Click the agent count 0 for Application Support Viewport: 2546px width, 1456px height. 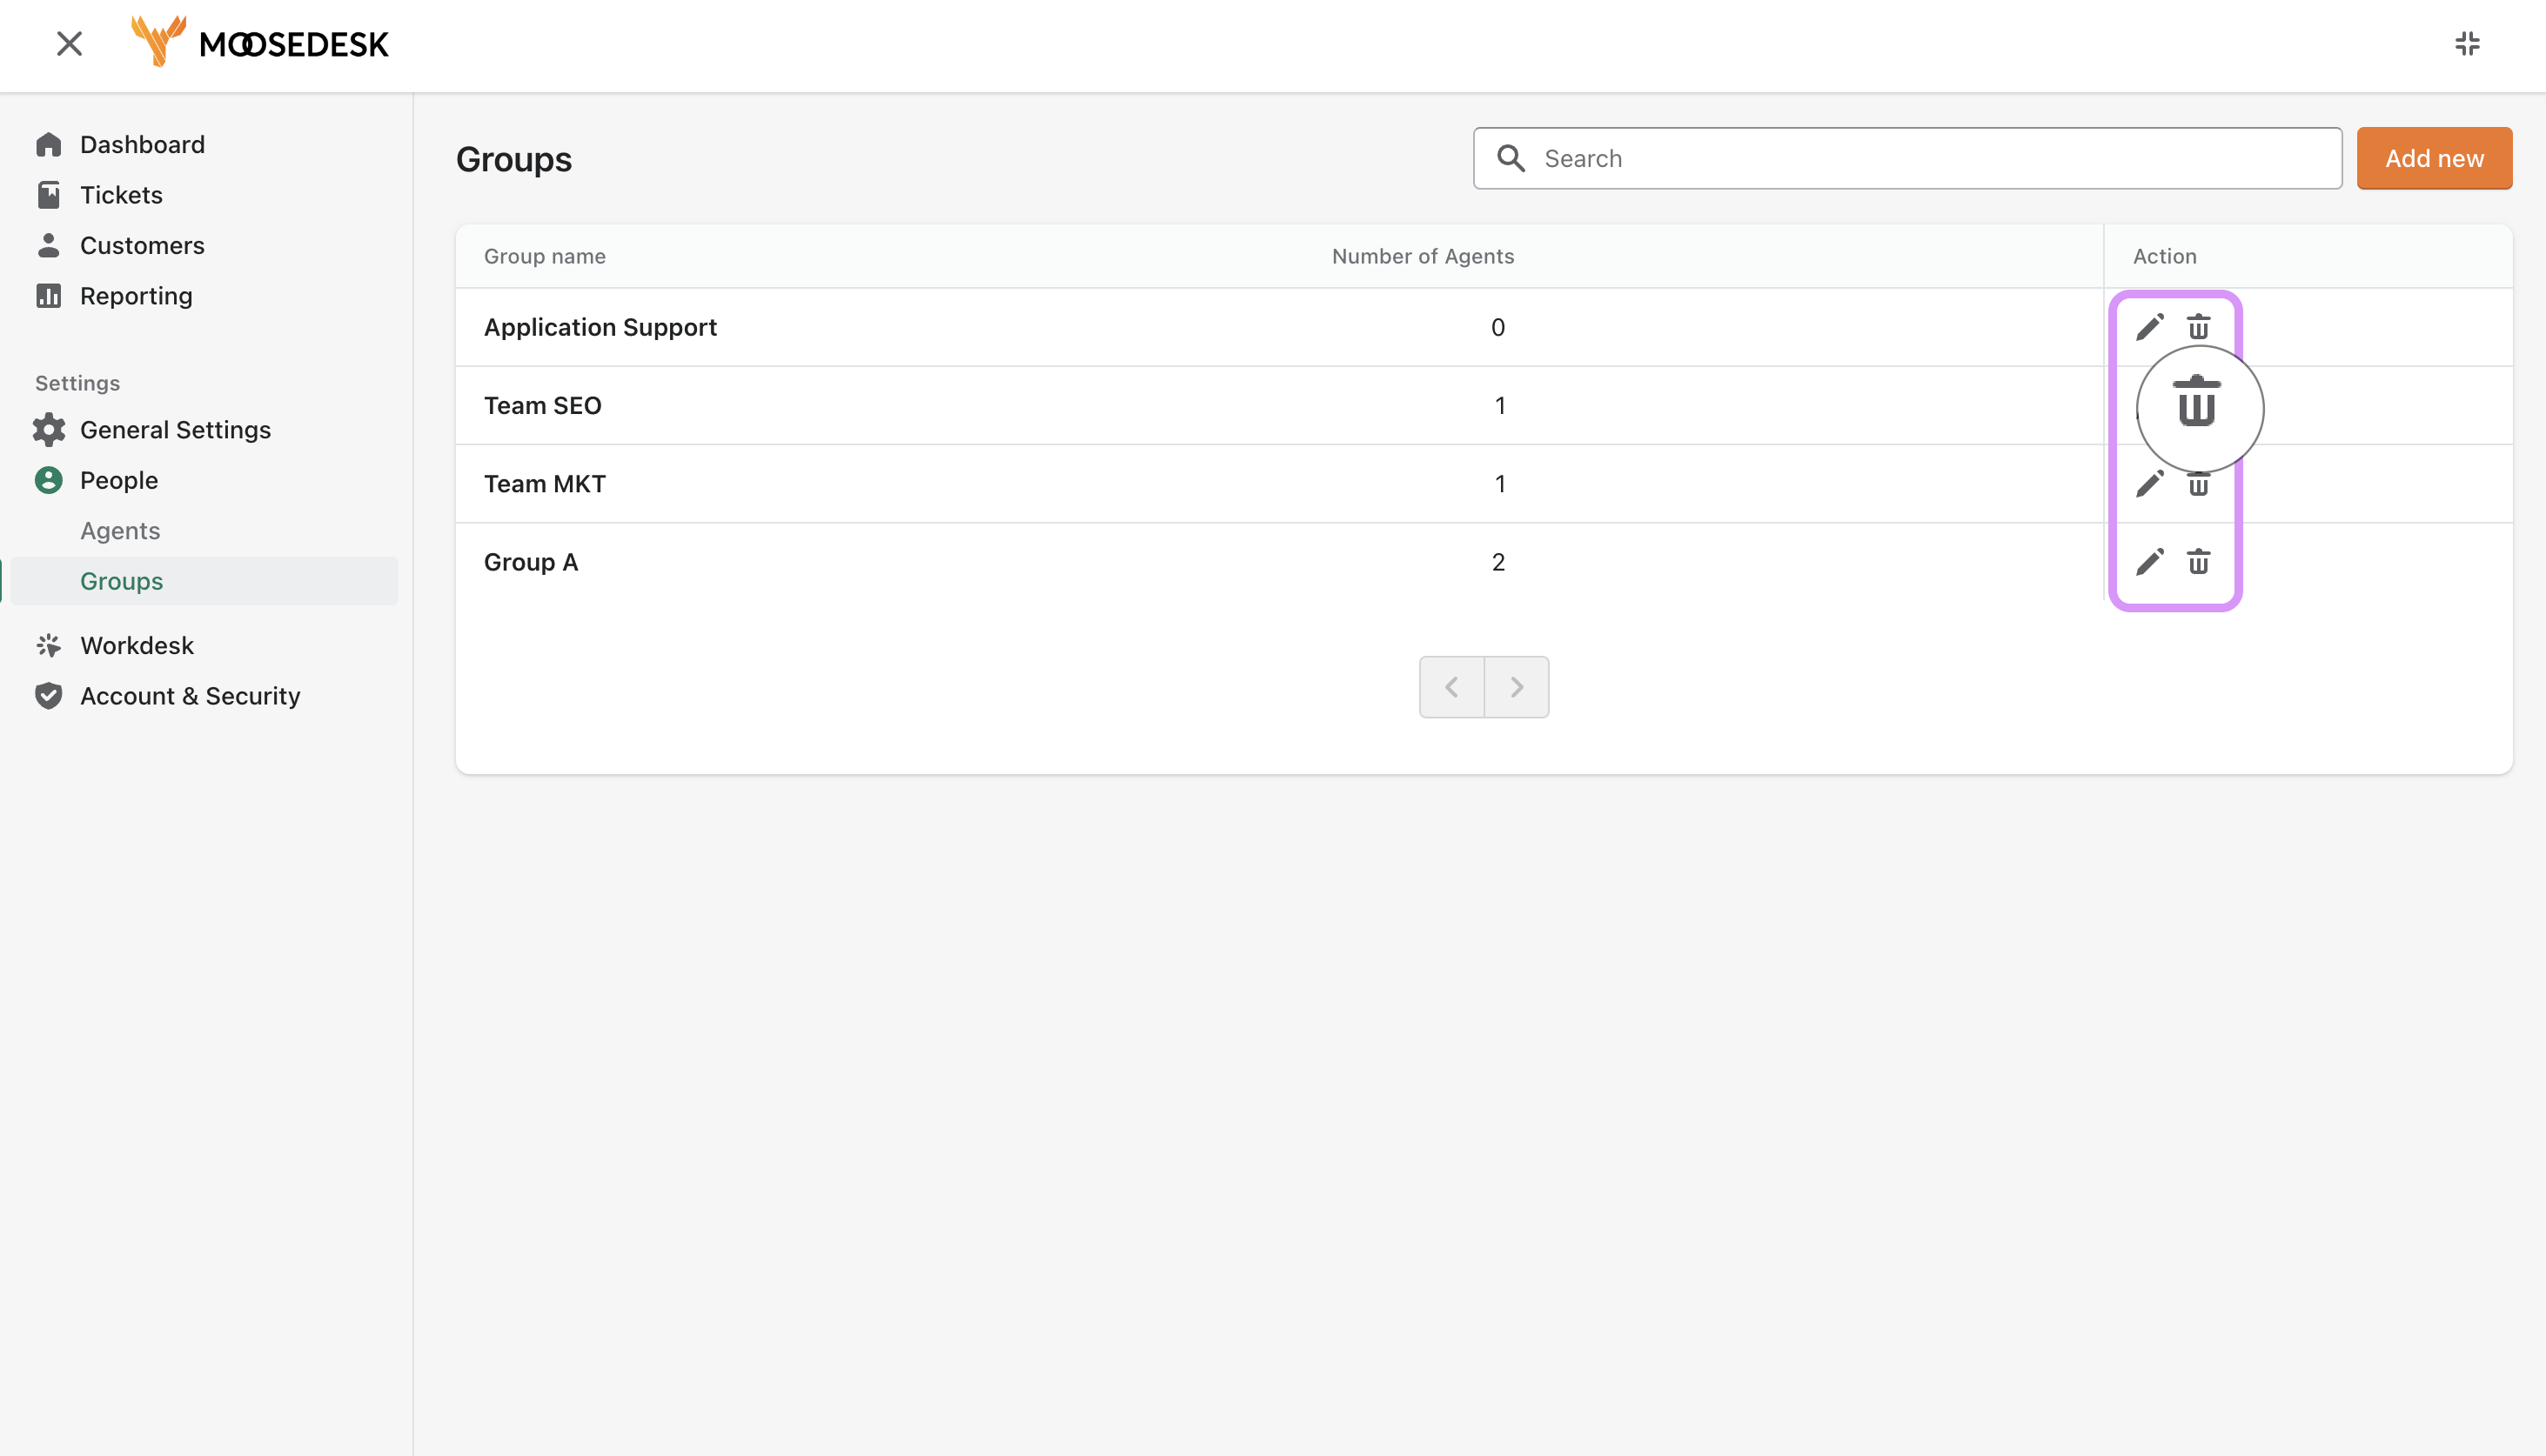[1497, 328]
